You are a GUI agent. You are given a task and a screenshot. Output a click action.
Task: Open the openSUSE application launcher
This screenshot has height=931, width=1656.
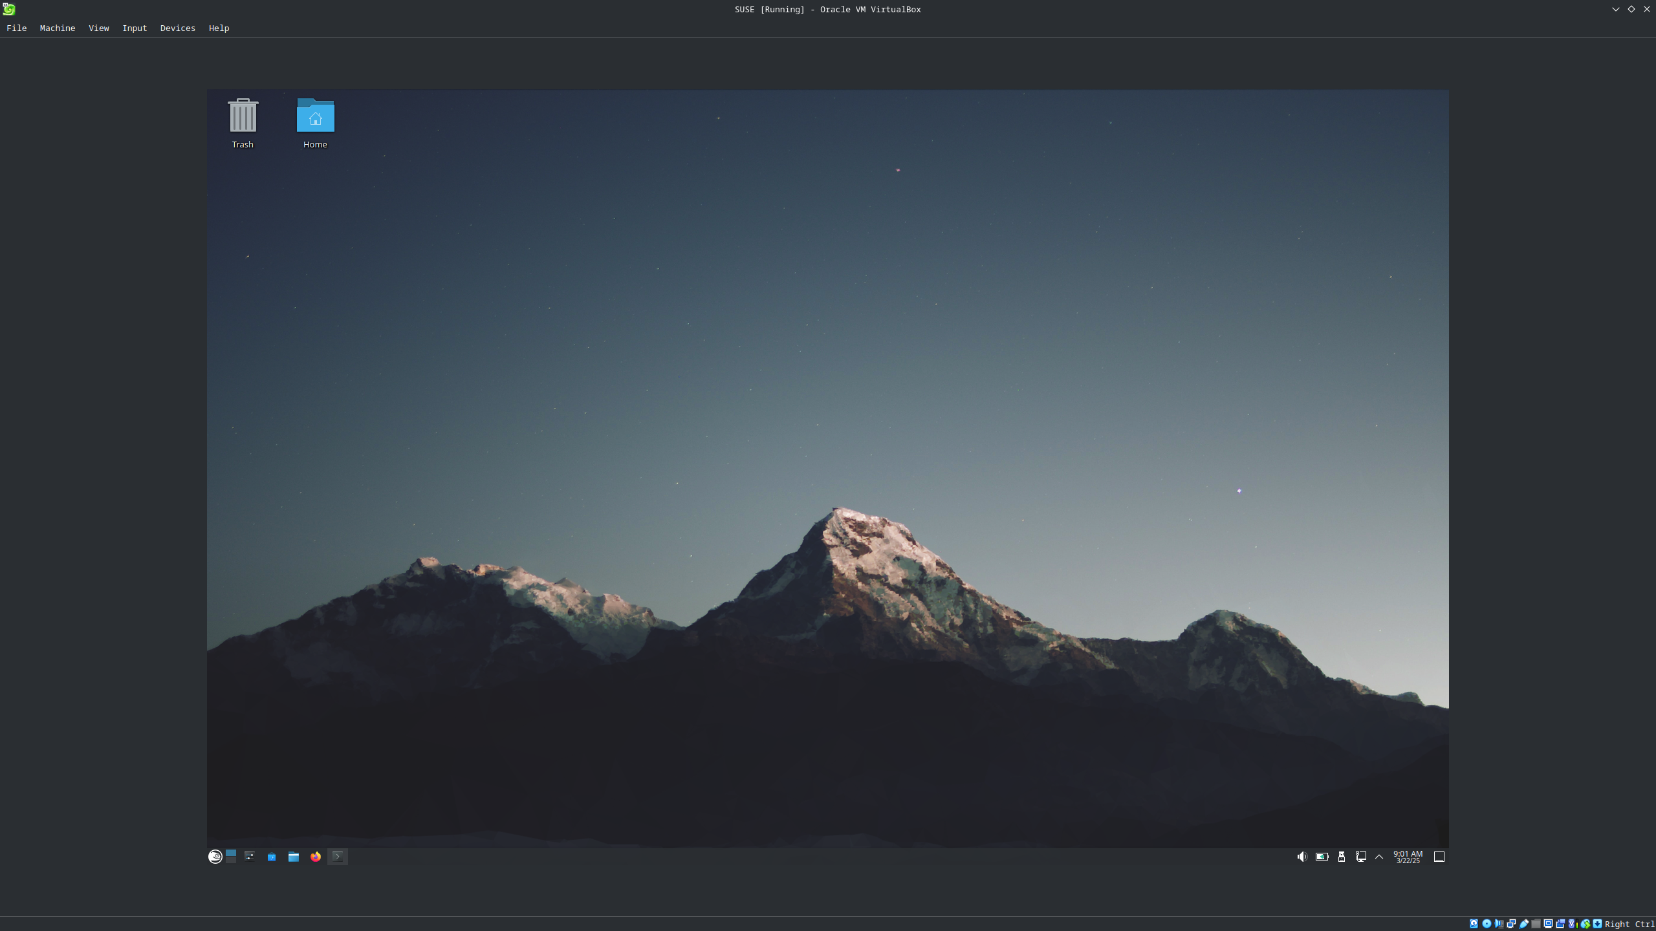point(215,857)
